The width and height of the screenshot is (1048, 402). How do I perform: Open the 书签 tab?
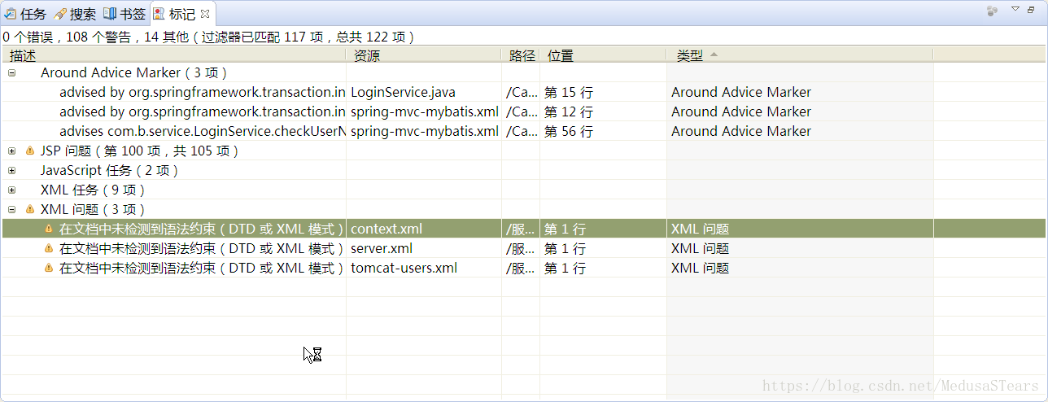tap(124, 14)
